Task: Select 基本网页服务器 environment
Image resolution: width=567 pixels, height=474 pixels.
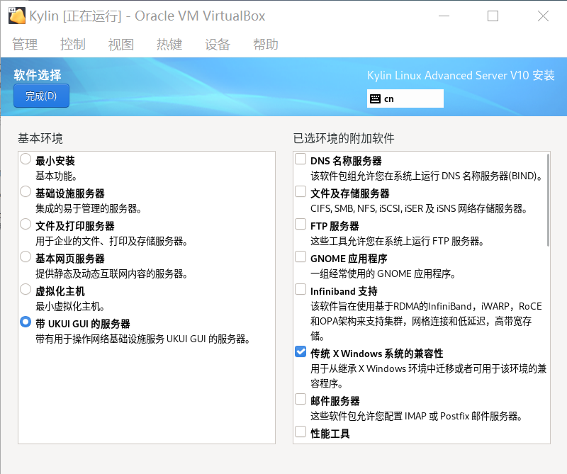Action: point(26,258)
